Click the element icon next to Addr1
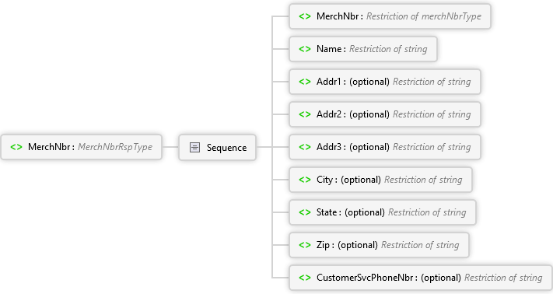Image resolution: width=553 pixels, height=294 pixels. click(x=305, y=82)
